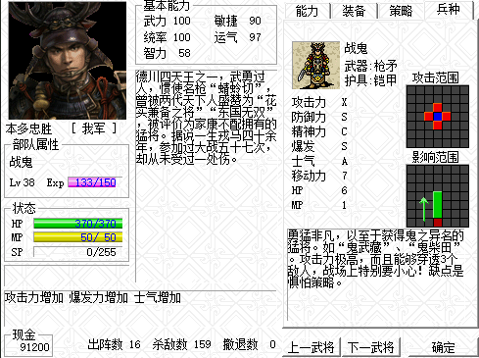The image size is (479, 358).
Task: Open the 装备 tab
Action: tap(354, 11)
